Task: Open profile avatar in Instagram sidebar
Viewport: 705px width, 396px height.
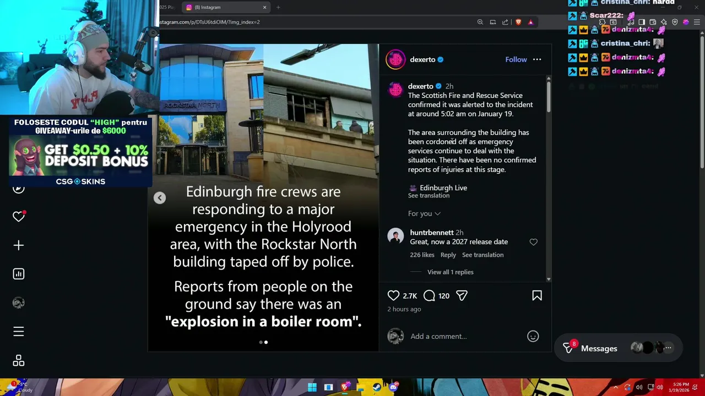Action: 19,302
